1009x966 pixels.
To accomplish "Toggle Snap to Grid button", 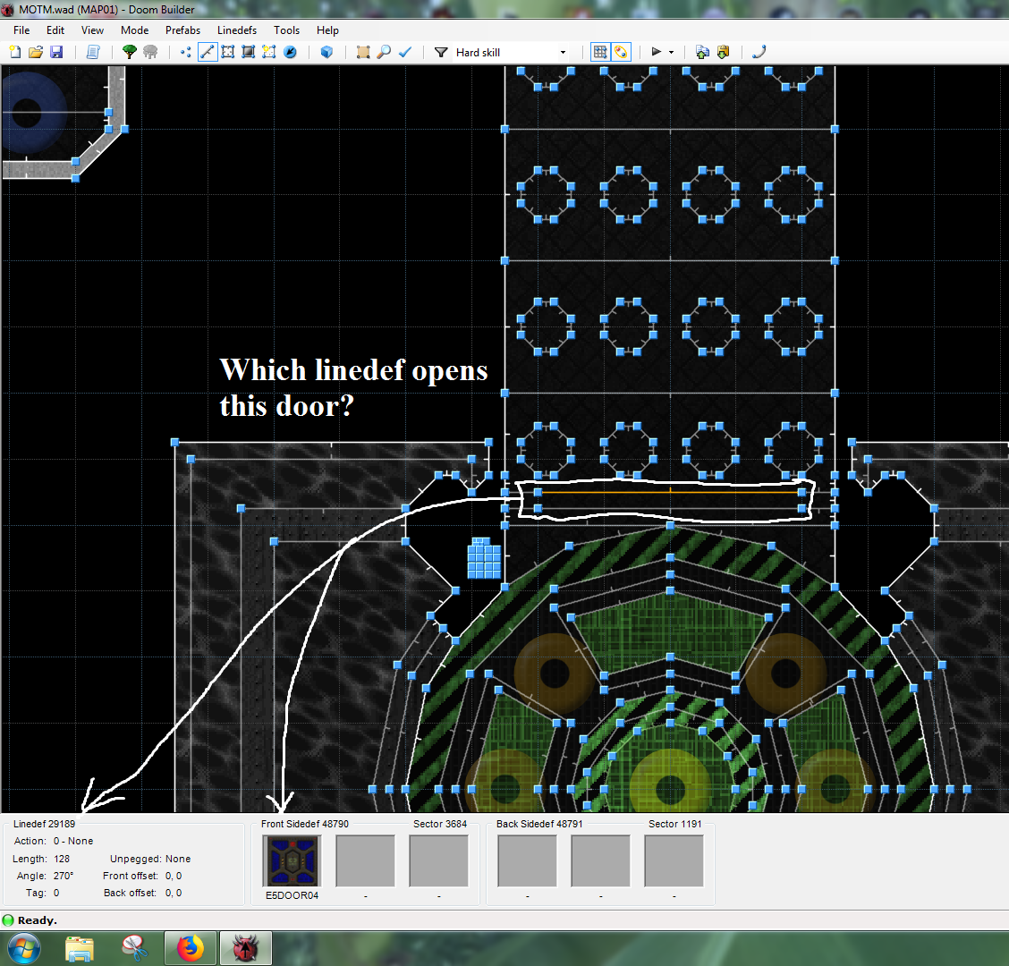I will point(600,52).
